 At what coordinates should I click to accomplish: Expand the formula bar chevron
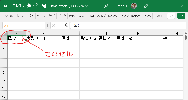184,25
